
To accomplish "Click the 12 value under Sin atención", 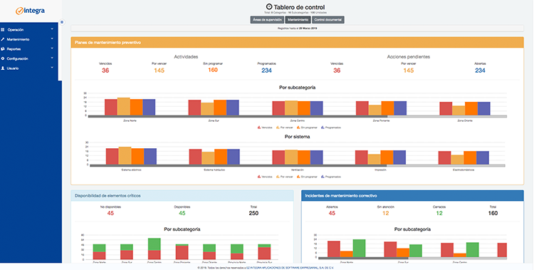I will pyautogui.click(x=385, y=214).
